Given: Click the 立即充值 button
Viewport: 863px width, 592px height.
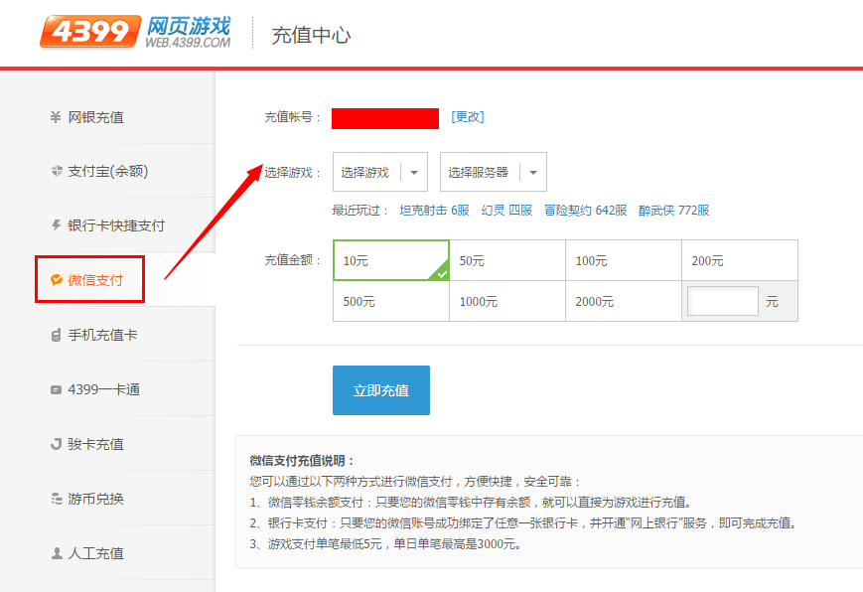Looking at the screenshot, I should pos(380,390).
